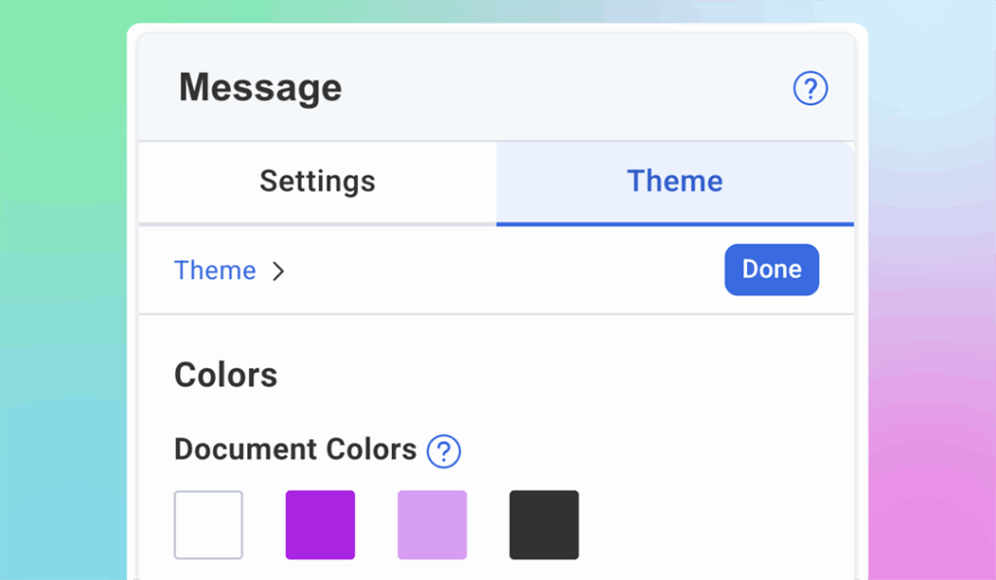
Task: Click the question mark beside Message heading
Action: tap(809, 87)
